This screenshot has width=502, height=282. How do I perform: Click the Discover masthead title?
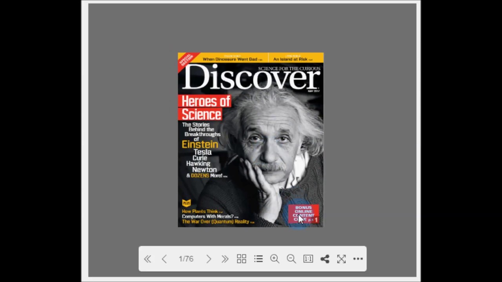click(251, 77)
